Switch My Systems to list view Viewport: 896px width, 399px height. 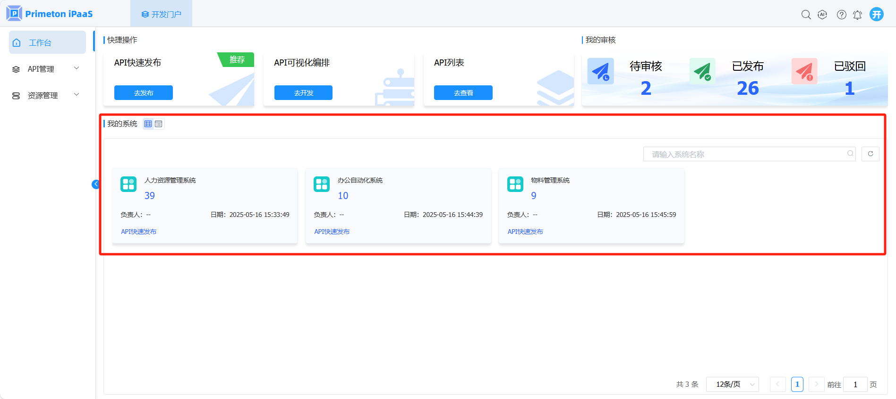(159, 124)
